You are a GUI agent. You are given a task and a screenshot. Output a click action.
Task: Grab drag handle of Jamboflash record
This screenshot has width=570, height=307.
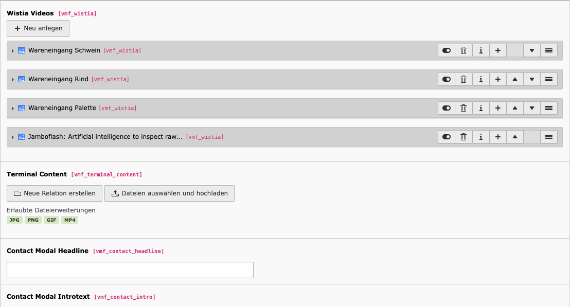549,137
